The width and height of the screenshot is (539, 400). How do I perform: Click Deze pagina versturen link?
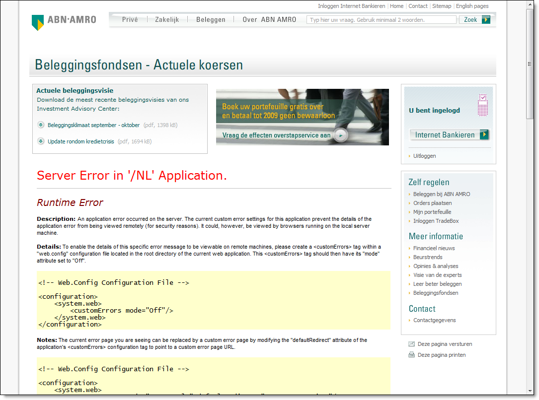click(x=445, y=344)
